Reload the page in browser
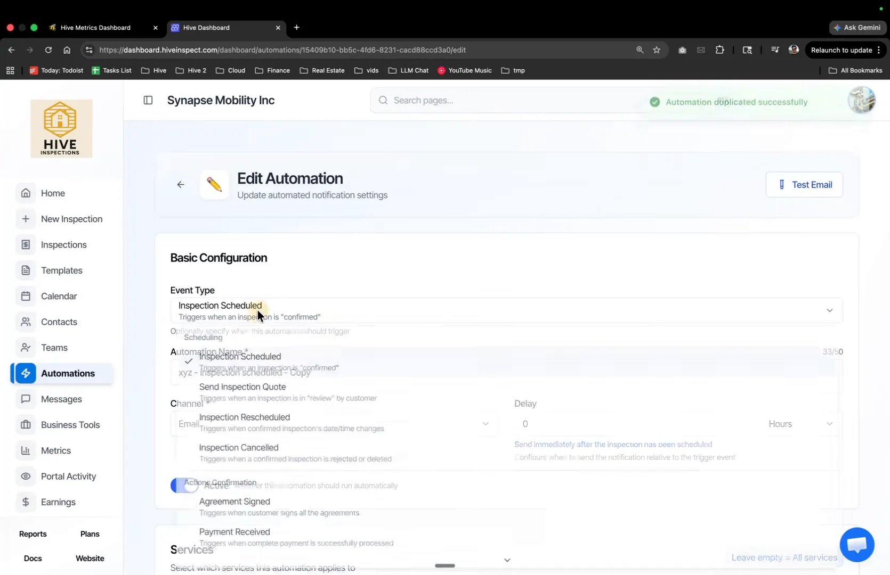 pyautogui.click(x=48, y=50)
